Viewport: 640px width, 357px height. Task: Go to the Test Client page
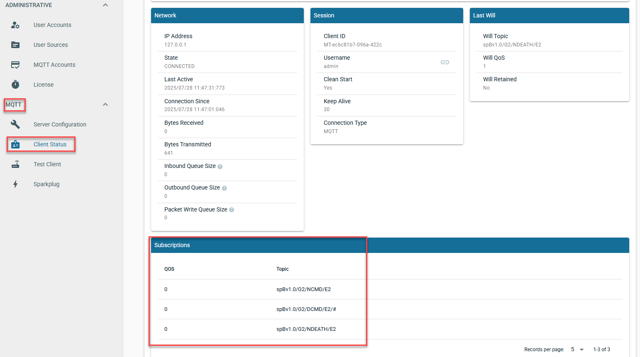47,164
